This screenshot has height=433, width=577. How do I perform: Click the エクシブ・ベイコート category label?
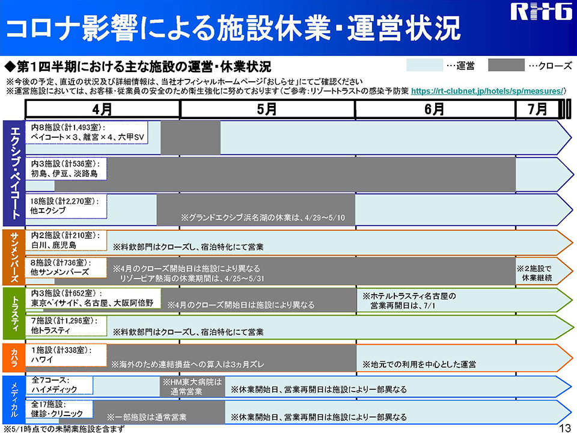pyautogui.click(x=14, y=173)
